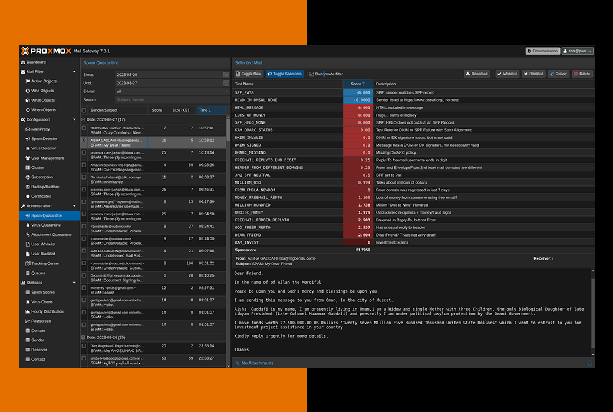Click the Dashboard icon in sidebar
The width and height of the screenshot is (613, 412).
point(23,62)
